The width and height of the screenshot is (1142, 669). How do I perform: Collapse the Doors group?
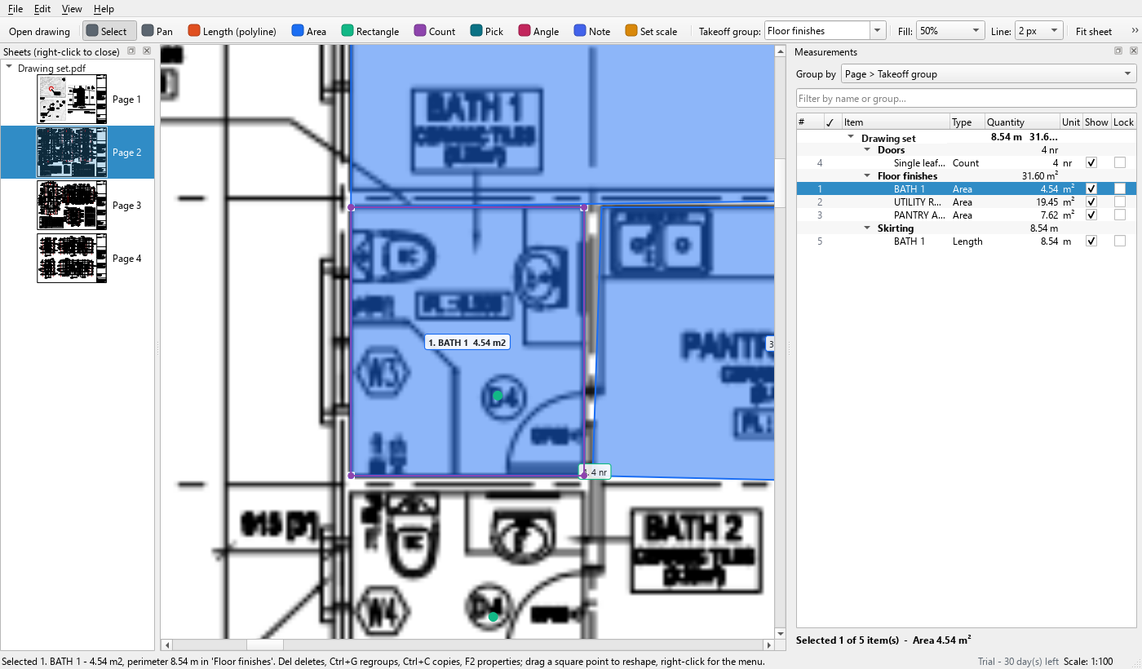tap(868, 150)
